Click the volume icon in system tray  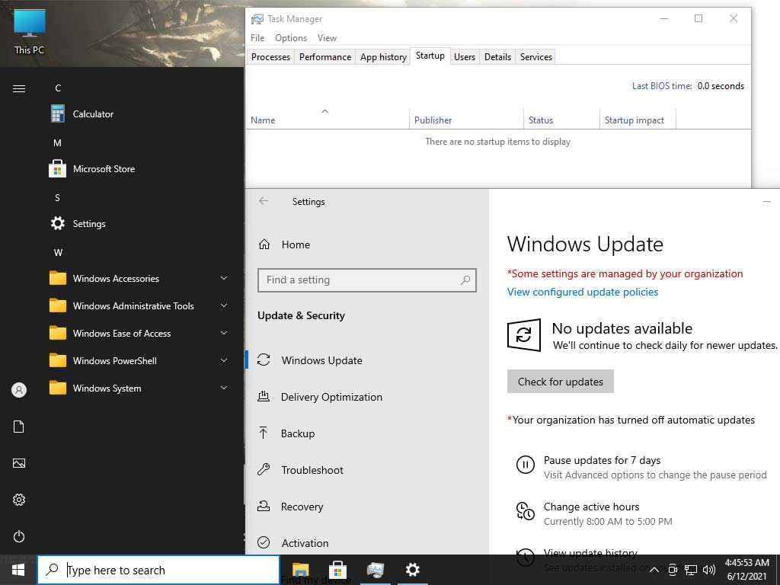709,570
